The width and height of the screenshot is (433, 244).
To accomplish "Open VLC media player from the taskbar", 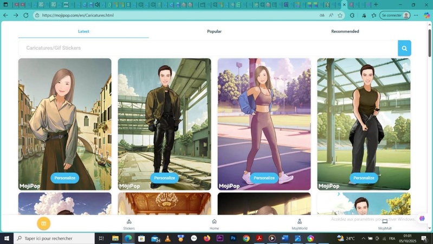I will click(x=168, y=238).
